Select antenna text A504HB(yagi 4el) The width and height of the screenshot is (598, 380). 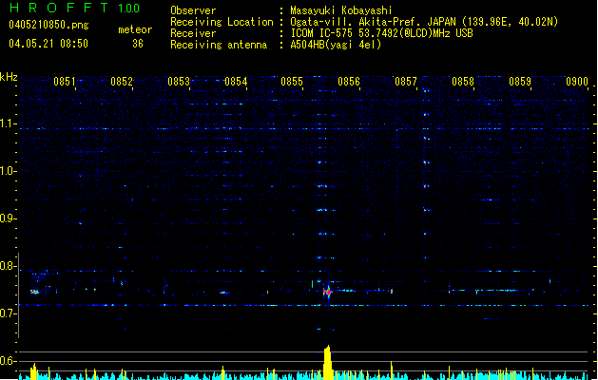pos(336,45)
